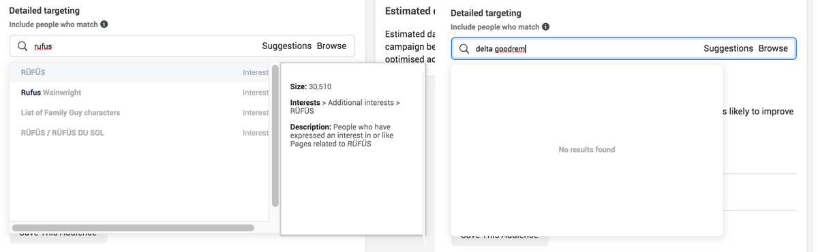Click the vertical scrollbar of results list

point(275,136)
